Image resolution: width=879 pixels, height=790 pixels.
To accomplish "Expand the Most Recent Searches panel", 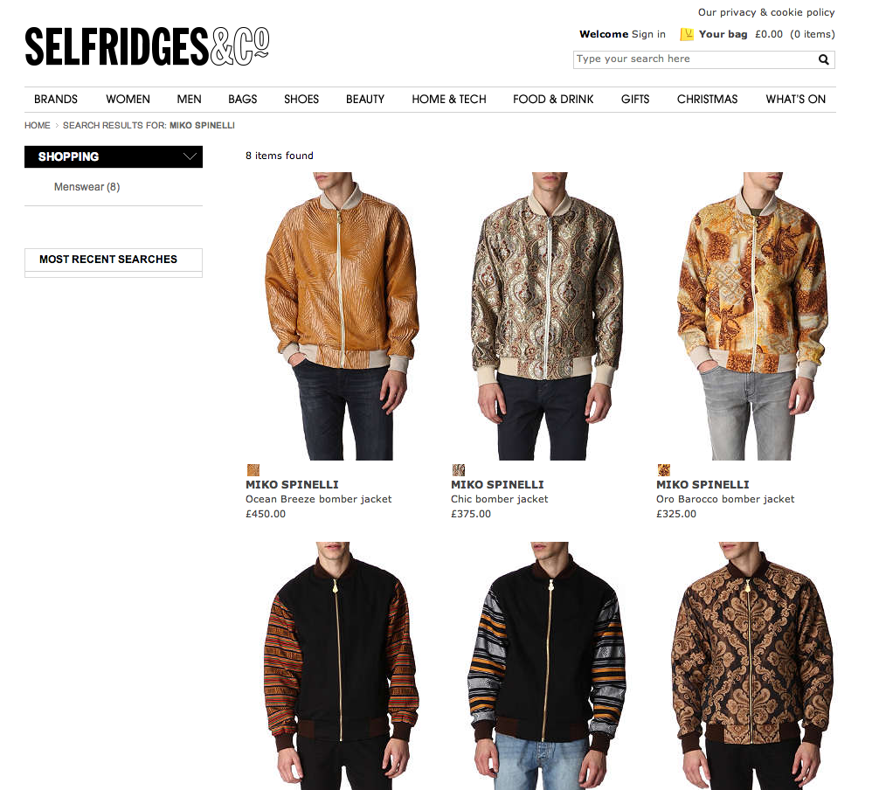I will pos(114,260).
